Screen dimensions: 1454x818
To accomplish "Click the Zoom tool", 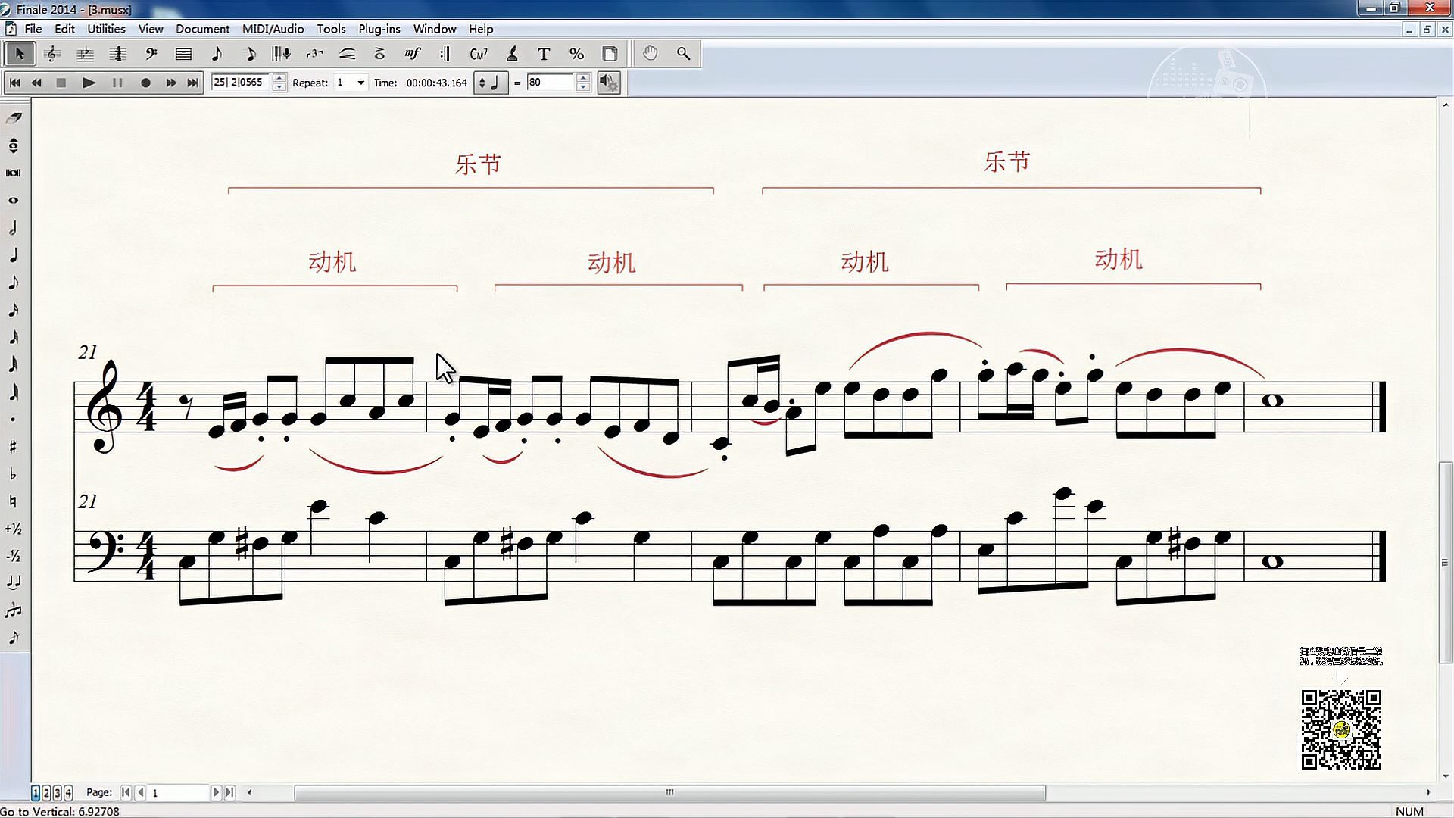I will click(x=683, y=53).
